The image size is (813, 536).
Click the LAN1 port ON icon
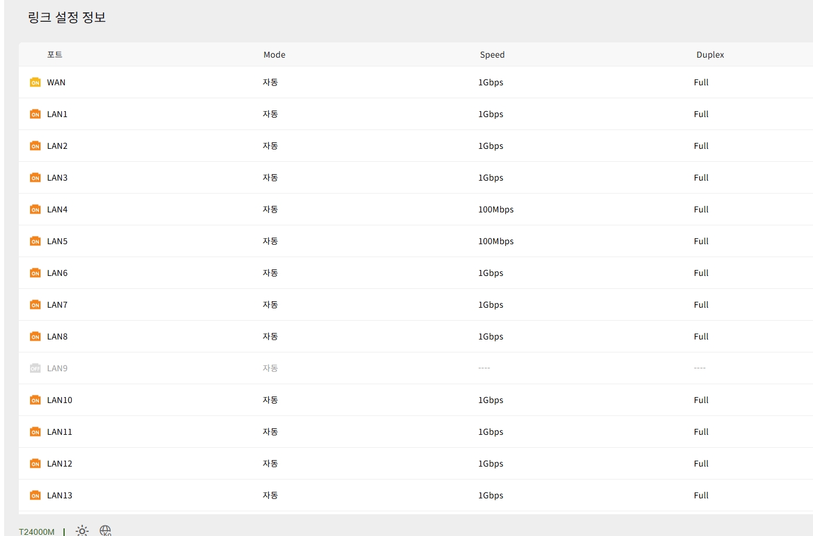35,114
